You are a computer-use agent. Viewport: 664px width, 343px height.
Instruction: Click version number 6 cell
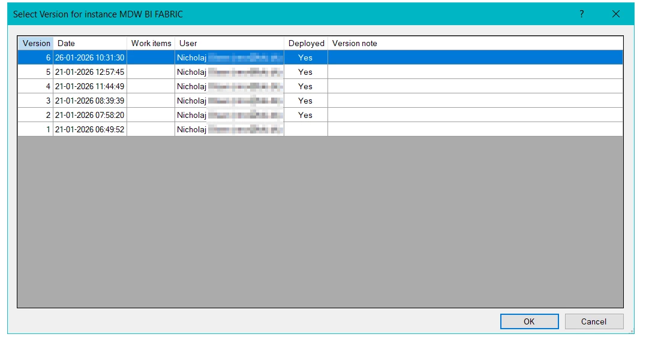(x=35, y=57)
